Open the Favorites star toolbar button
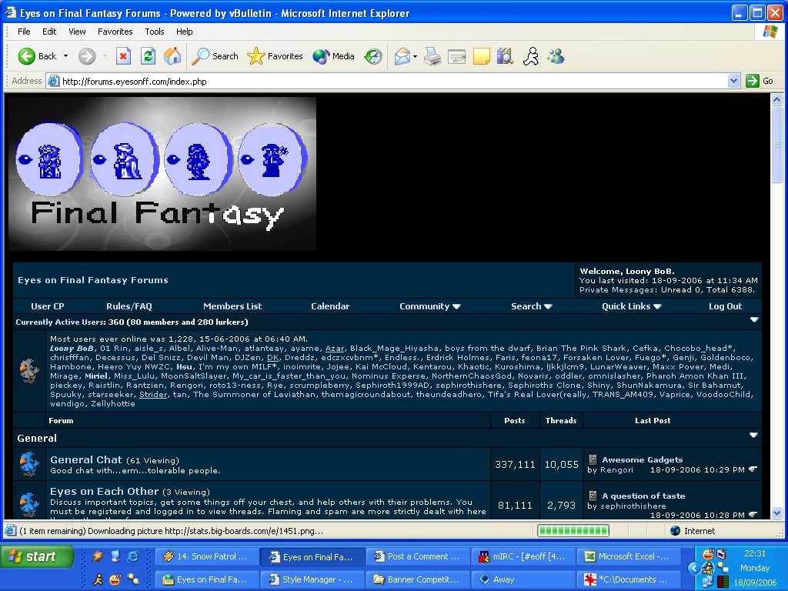 click(275, 56)
